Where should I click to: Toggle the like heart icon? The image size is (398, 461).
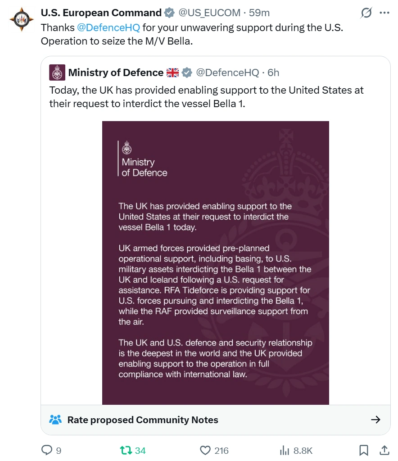pos(205,450)
